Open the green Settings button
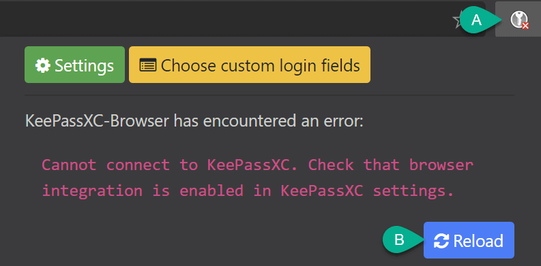 [x=74, y=65]
